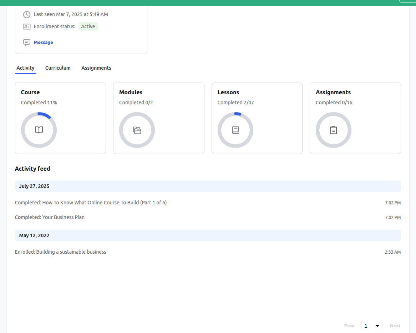This screenshot has height=333, width=416.
Task: Click the July 27, 2025 date header
Action: pos(208,186)
